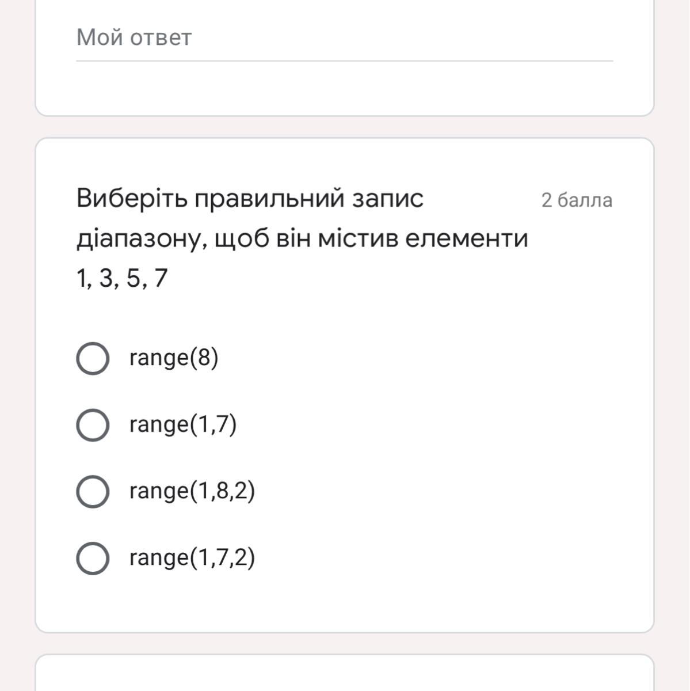Click empty space below the answer field in top card
Screen dimensions: 690x691
point(344,88)
